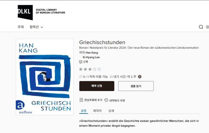
Task: Open the search magnifier icon
Action: point(201,27)
